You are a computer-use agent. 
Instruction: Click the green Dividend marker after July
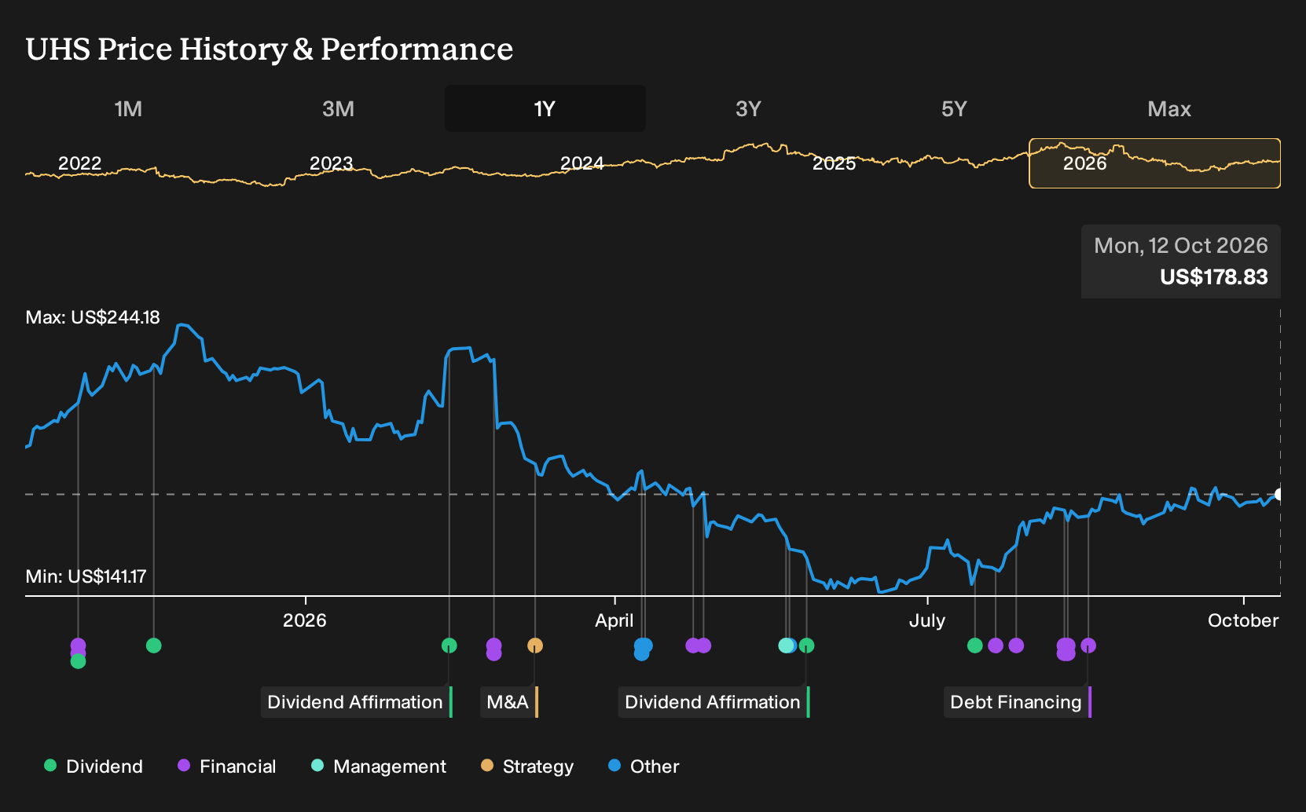click(975, 646)
